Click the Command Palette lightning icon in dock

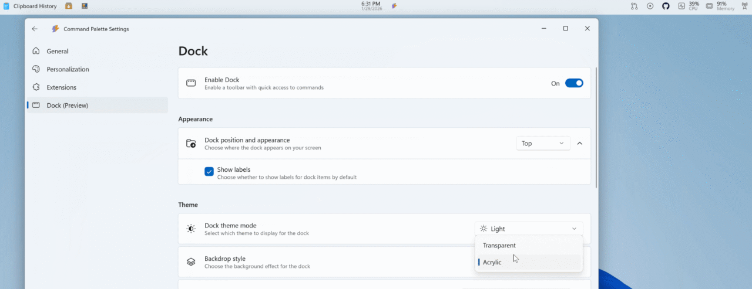click(x=394, y=6)
